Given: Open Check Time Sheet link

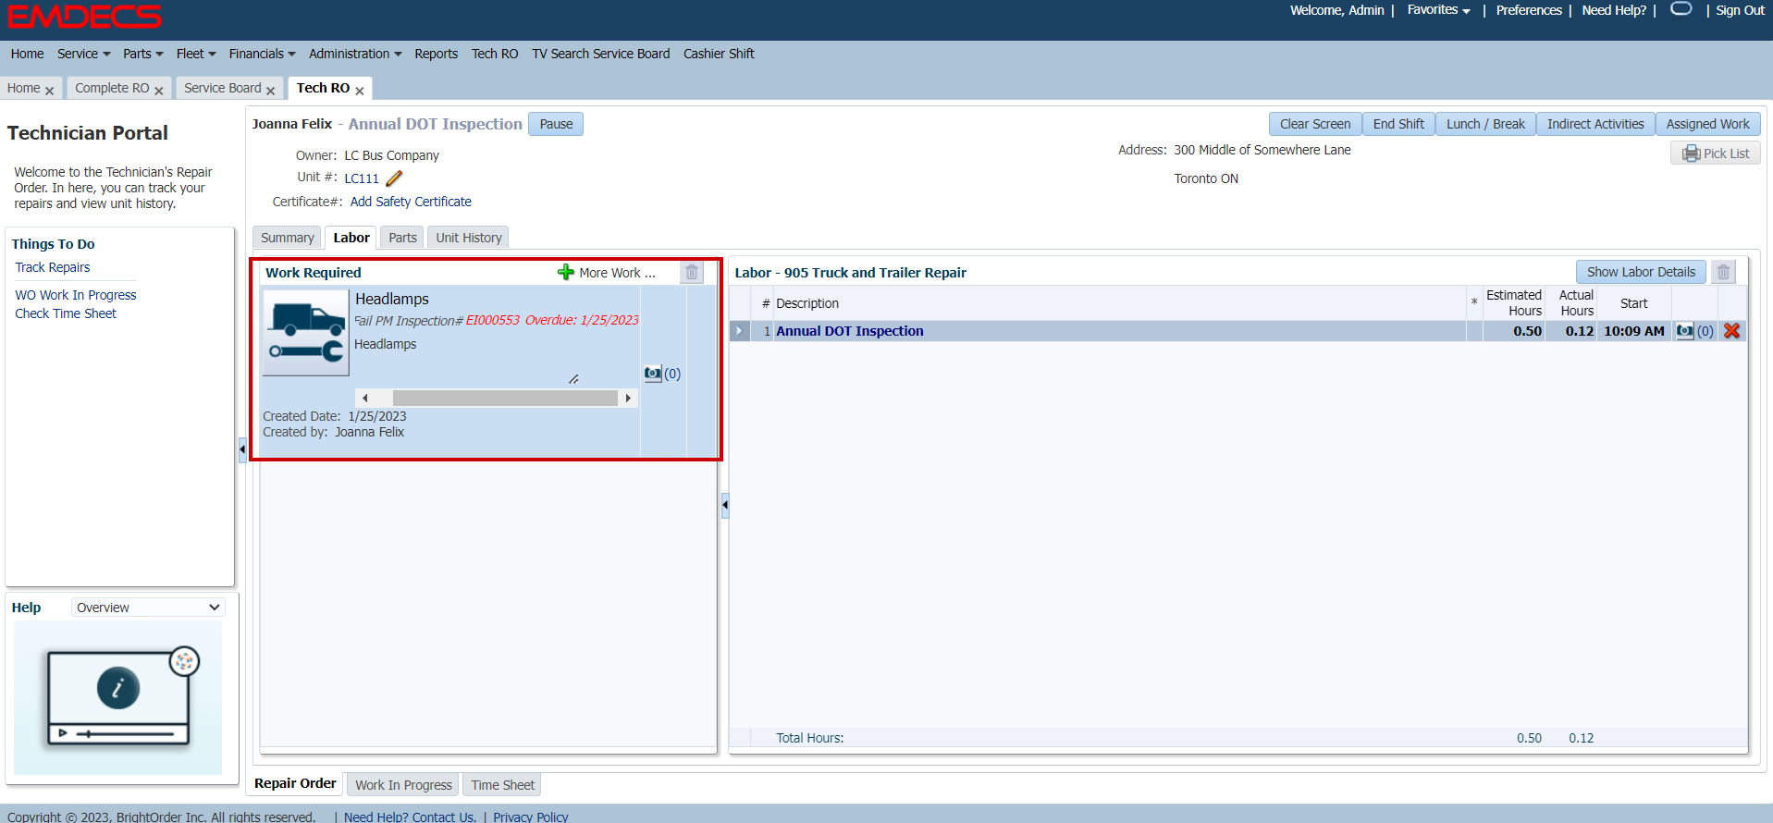Looking at the screenshot, I should pyautogui.click(x=66, y=313).
